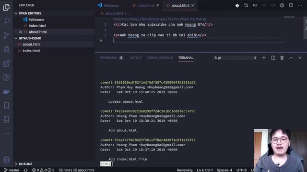Open the Explorer view in activity bar
This screenshot has width=307, height=172.
pyautogui.click(x=6, y=8)
